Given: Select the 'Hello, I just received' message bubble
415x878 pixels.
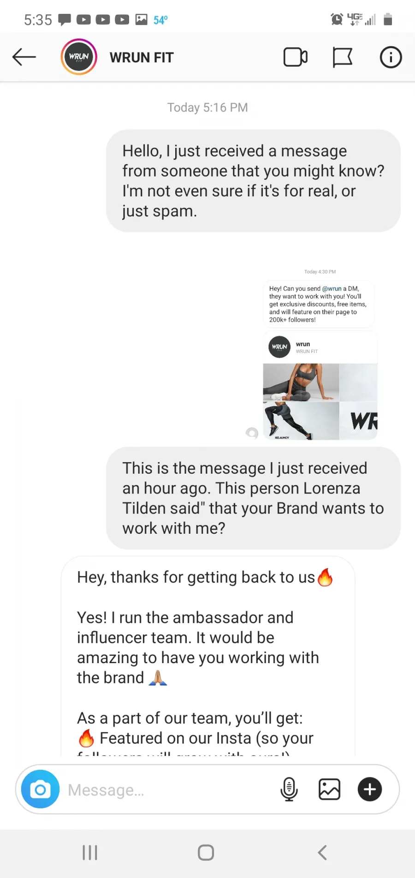Looking at the screenshot, I should [253, 181].
